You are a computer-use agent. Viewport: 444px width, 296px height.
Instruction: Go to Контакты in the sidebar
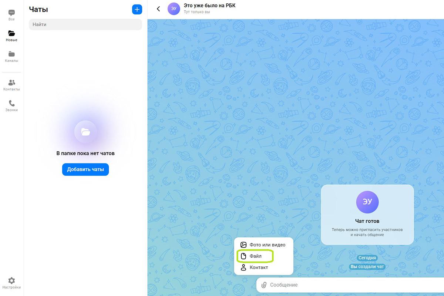click(11, 85)
